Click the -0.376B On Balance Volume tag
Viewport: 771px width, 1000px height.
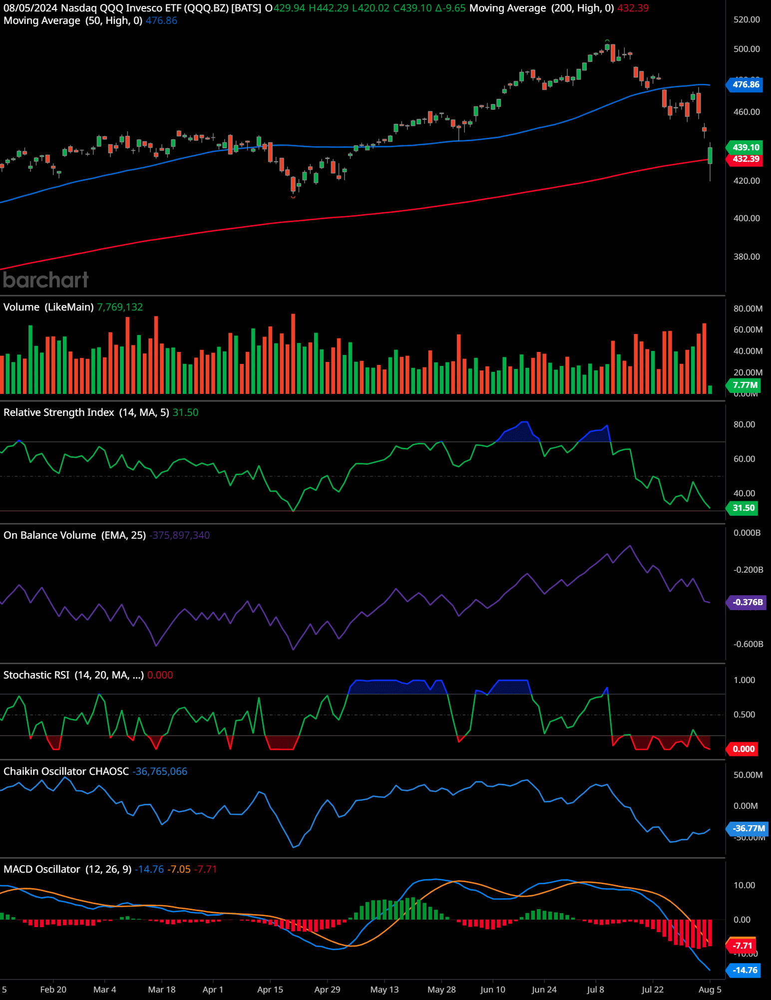tap(747, 602)
